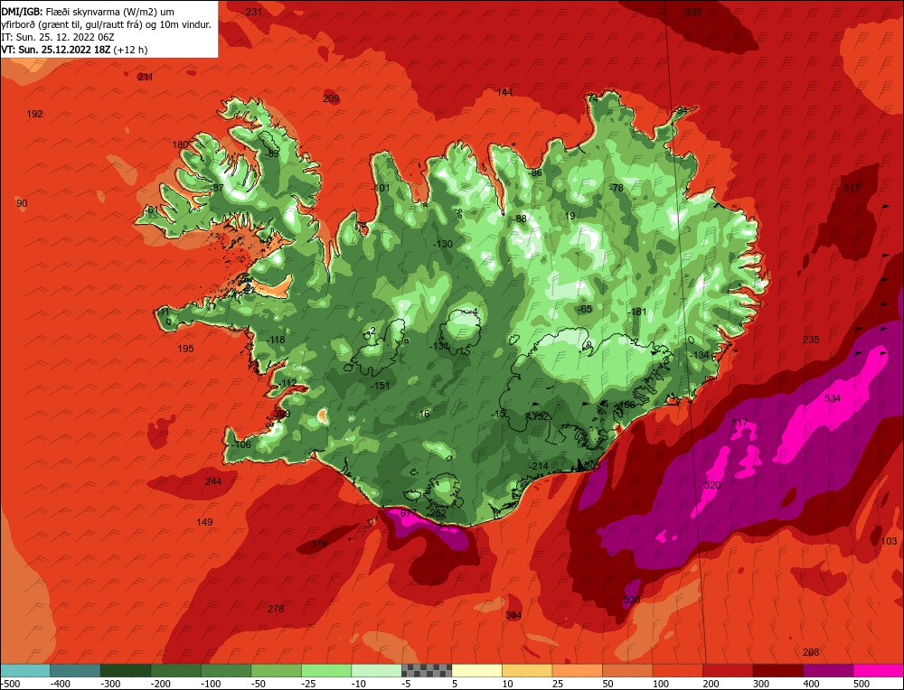Click the map value -214
Screen dimensions: 904x690
point(539,466)
